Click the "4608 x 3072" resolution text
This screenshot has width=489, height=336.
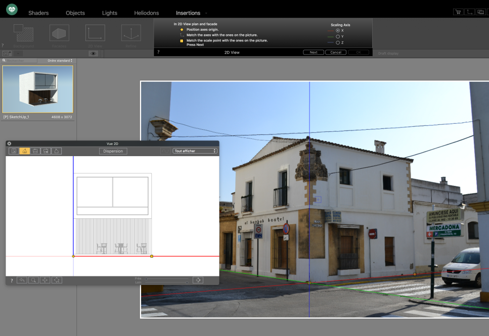click(62, 117)
